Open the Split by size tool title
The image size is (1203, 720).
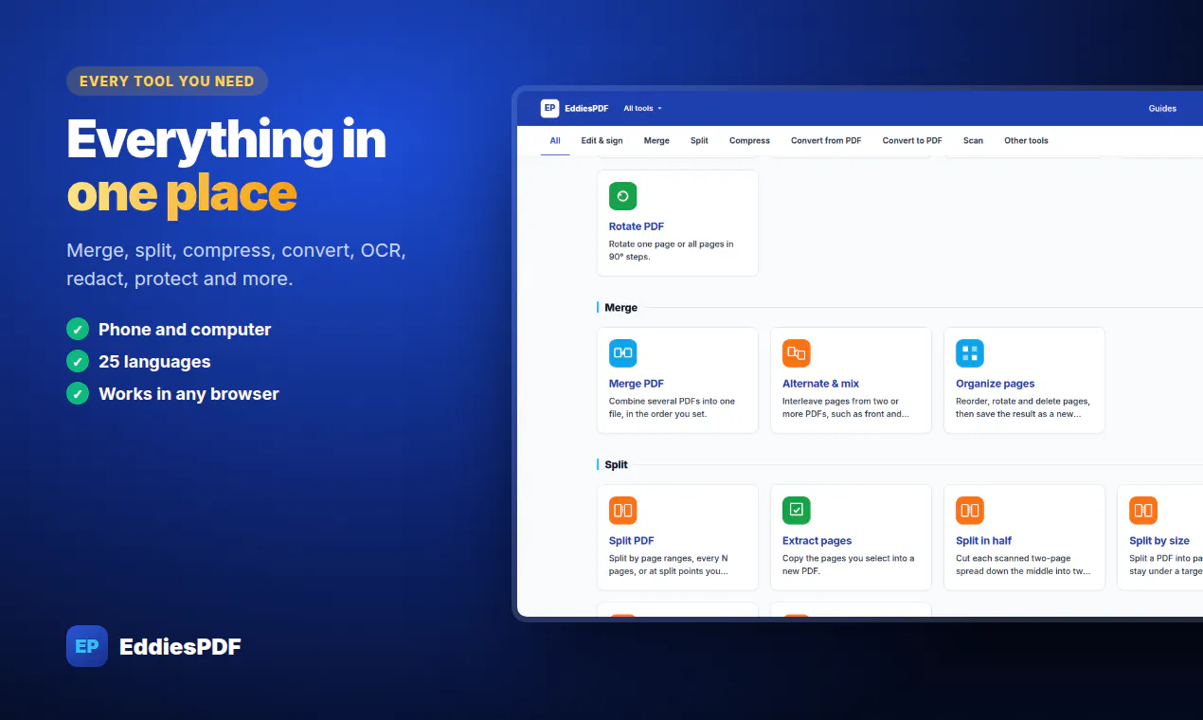tap(1159, 541)
